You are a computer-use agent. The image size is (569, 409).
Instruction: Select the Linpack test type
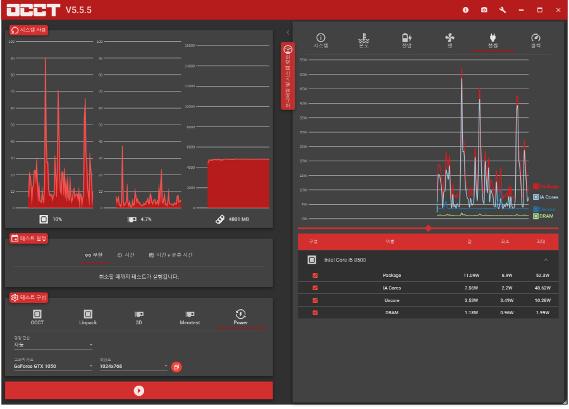[88, 317]
